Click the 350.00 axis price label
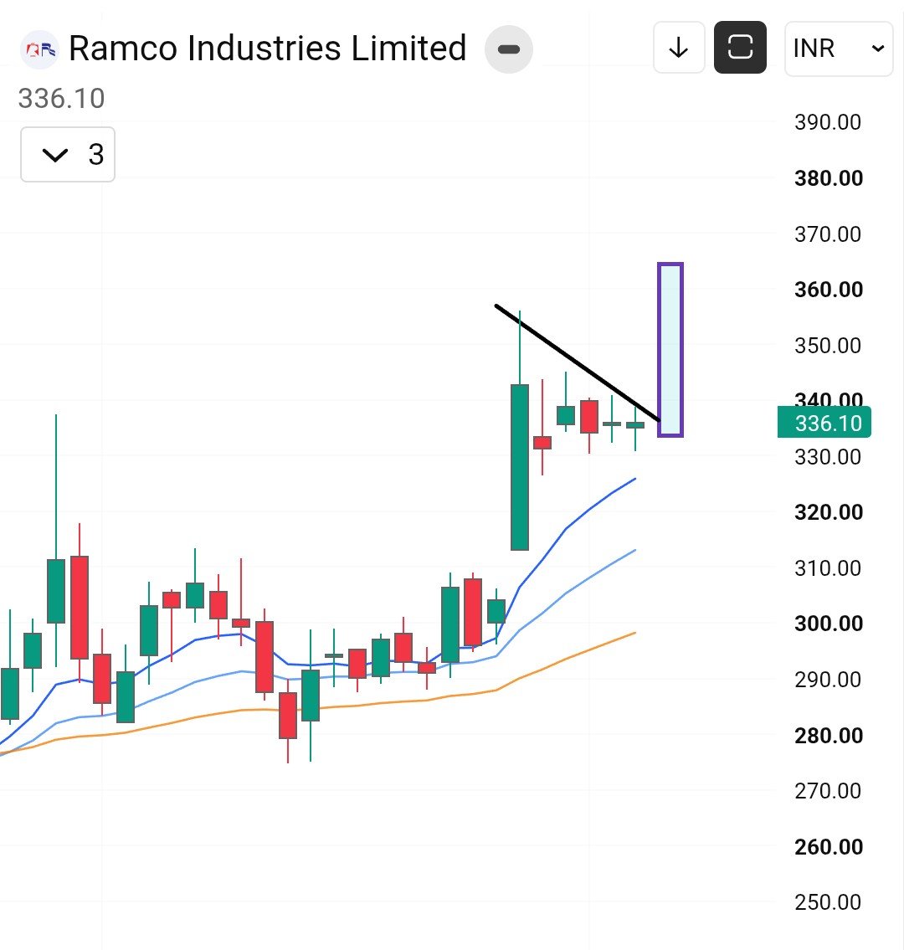Viewport: 904px width, 950px height. point(828,346)
